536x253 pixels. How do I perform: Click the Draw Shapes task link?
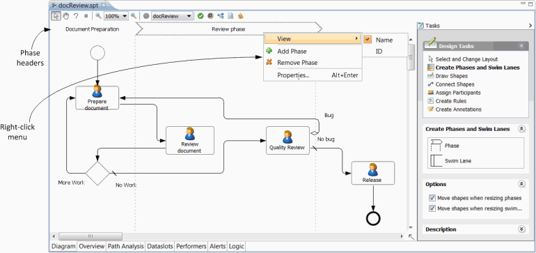click(451, 76)
